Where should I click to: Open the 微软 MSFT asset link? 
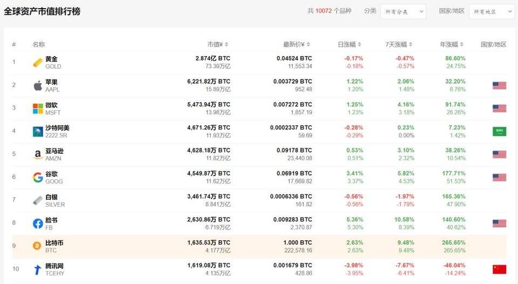tap(53, 109)
